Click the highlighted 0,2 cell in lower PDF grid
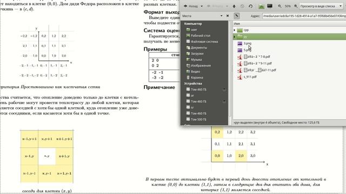Viewport: 346px width, 194px height. pos(217,132)
